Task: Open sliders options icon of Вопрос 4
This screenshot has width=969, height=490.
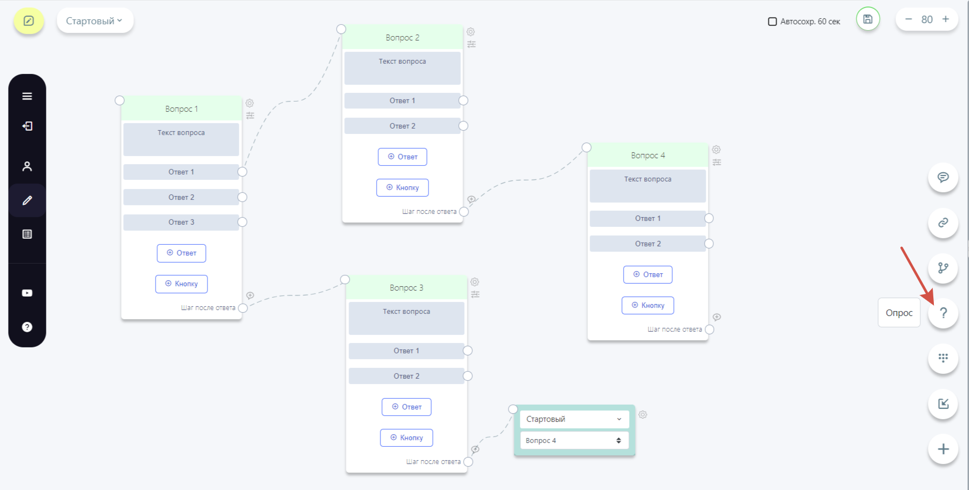Action: click(x=717, y=162)
